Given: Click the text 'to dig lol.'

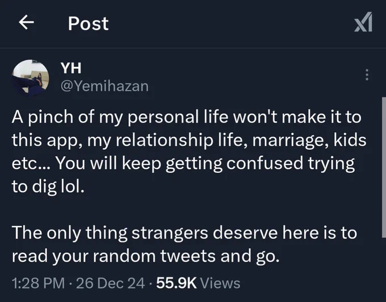Looking at the screenshot, I should pyautogui.click(x=48, y=187).
